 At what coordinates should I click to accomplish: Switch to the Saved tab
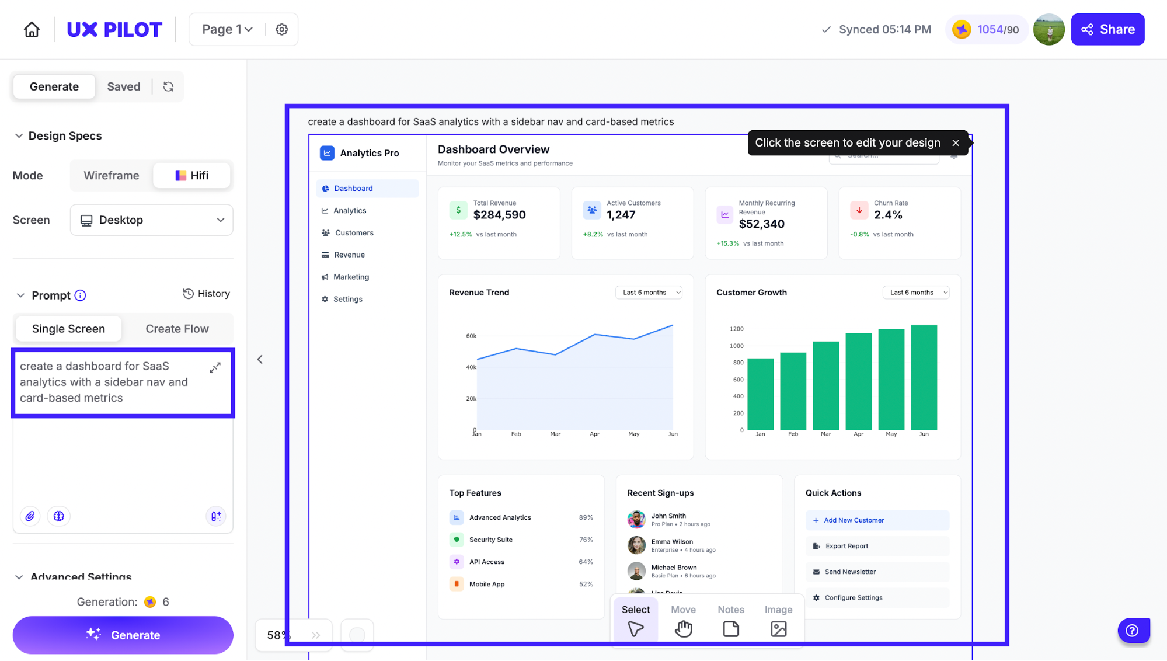124,86
